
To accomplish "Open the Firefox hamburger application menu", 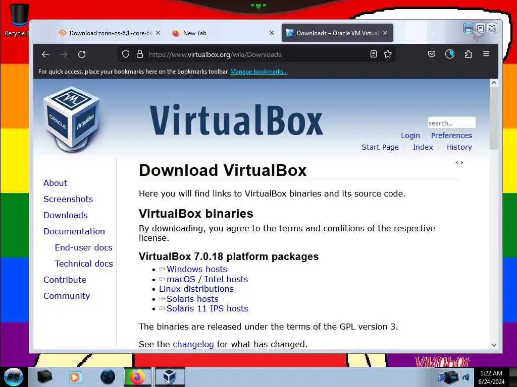I will click(x=486, y=54).
